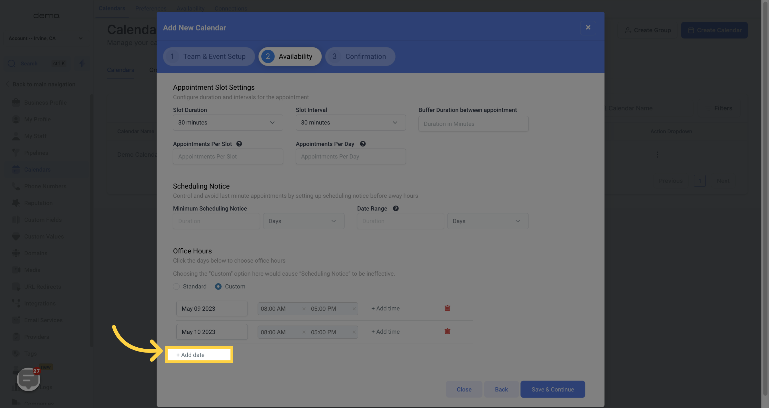Open the Slot Interval dropdown
Viewport: 769px width, 408px height.
point(350,122)
